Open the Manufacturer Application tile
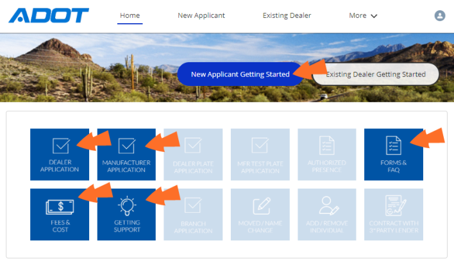454x261 pixels. (126, 155)
